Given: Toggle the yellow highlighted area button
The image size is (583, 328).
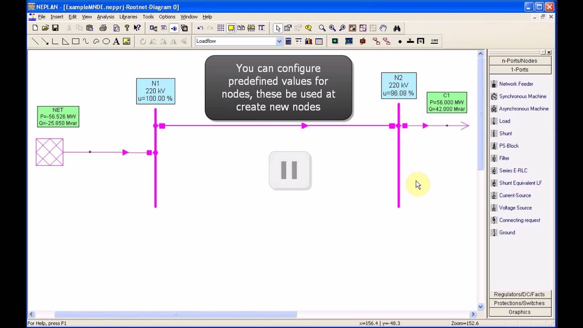Looking at the screenshot, I should pyautogui.click(x=231, y=28).
